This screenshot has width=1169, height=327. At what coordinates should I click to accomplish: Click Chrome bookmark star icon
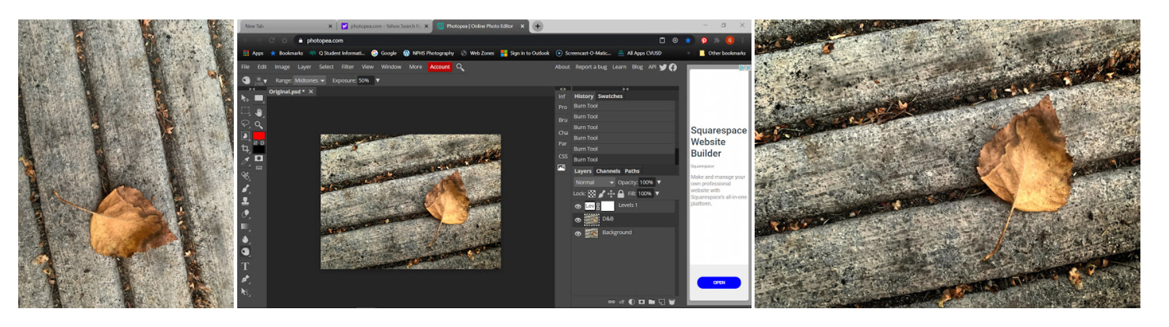coord(688,40)
